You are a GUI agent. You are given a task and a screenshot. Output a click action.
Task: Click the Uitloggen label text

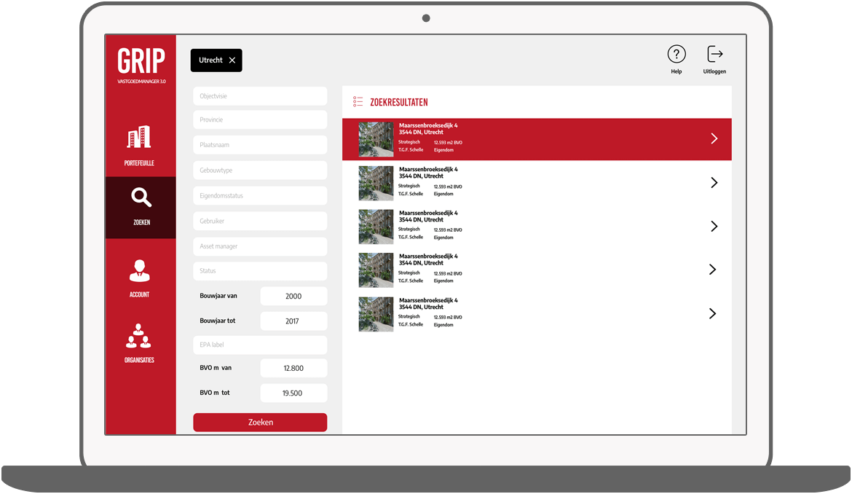[x=714, y=71]
